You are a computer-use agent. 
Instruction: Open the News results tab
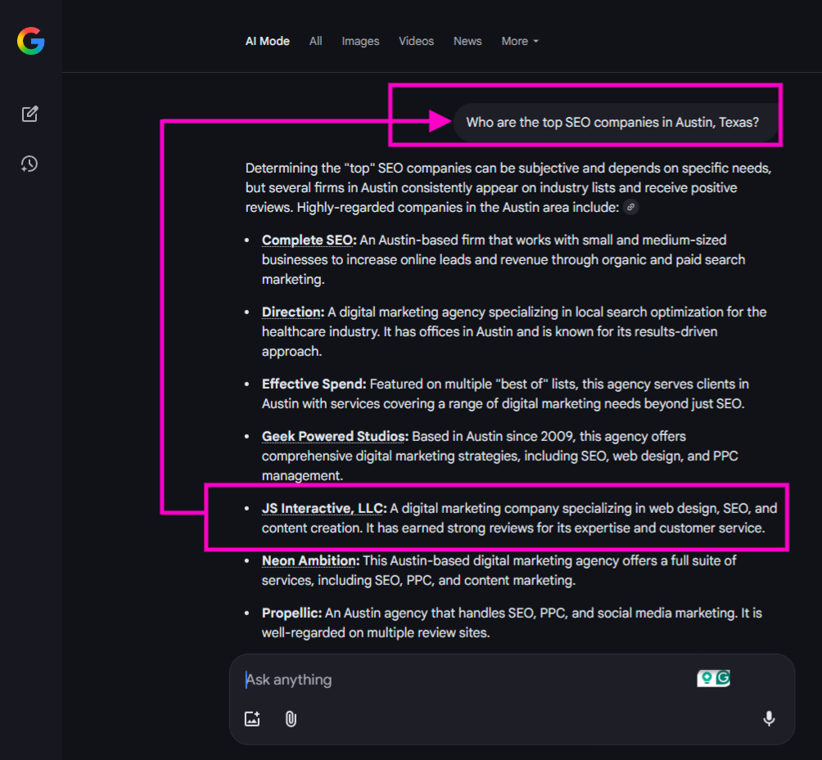(467, 41)
